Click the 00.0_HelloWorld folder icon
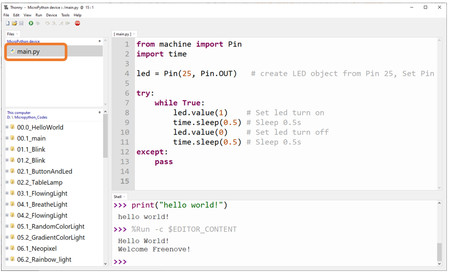 pos(13,126)
